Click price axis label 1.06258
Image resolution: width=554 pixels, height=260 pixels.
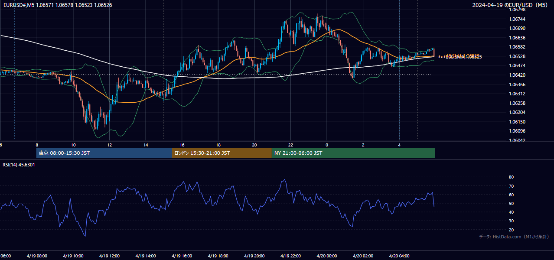(x=517, y=103)
